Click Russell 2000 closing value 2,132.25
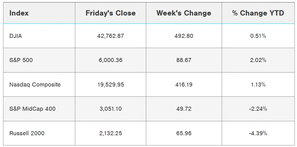 (110, 133)
